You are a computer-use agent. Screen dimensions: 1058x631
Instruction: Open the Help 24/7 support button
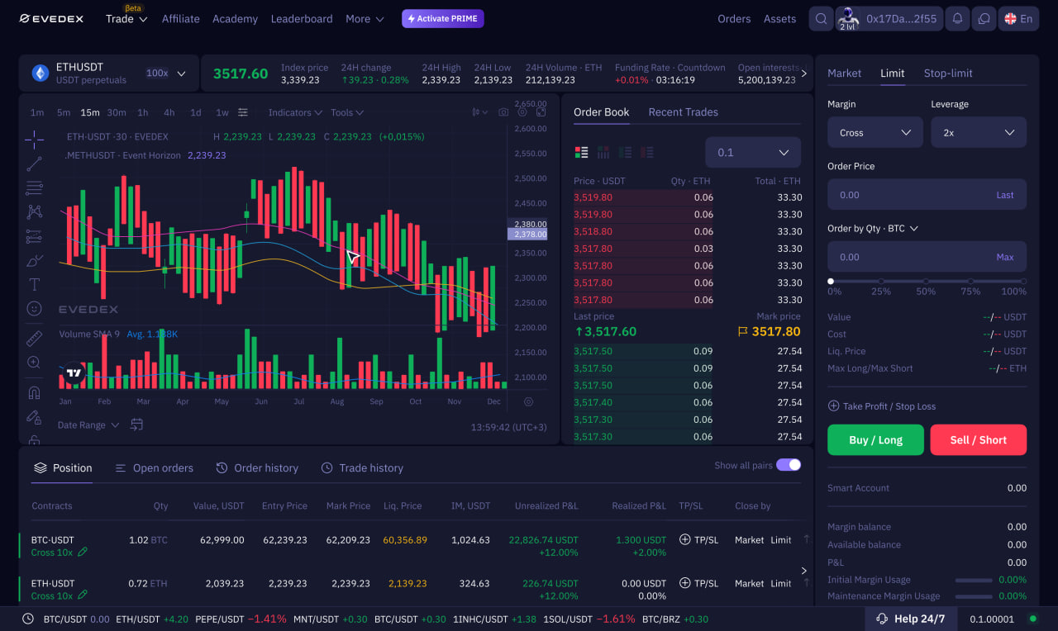pyautogui.click(x=910, y=619)
